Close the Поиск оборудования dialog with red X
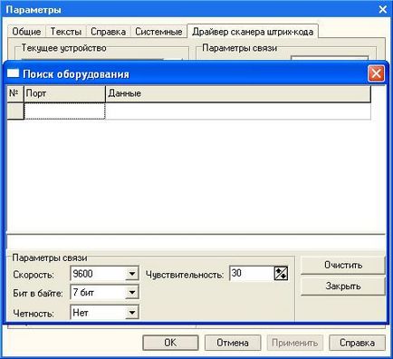The height and width of the screenshot is (359, 393). pos(376,73)
